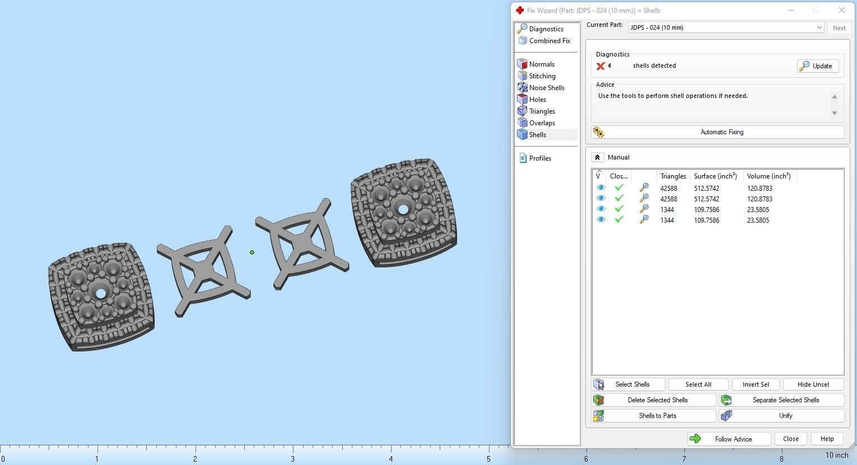Click Hide Unsel button

click(x=813, y=384)
